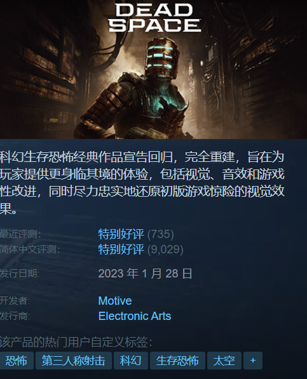307x379 pixels.
Task: Click the release date 2023 年 1 月 28 日
Action: point(145,274)
